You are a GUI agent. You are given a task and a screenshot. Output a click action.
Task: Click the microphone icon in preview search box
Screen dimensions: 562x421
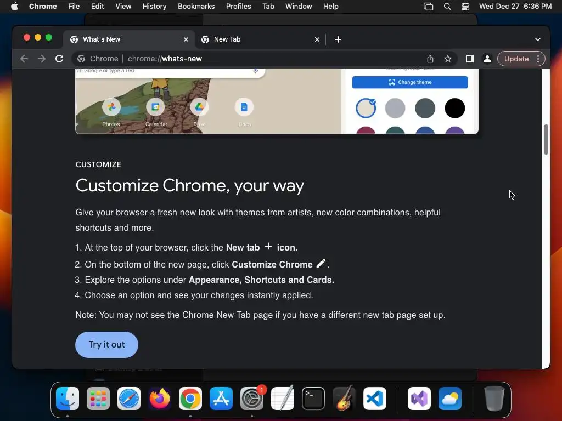(x=256, y=71)
